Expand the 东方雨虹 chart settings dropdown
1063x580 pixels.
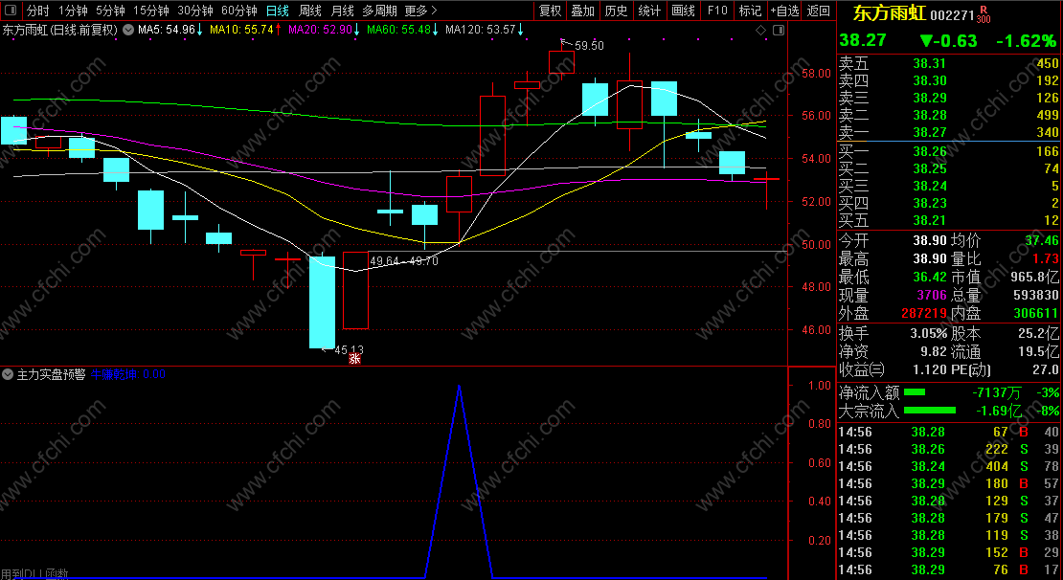point(128,30)
